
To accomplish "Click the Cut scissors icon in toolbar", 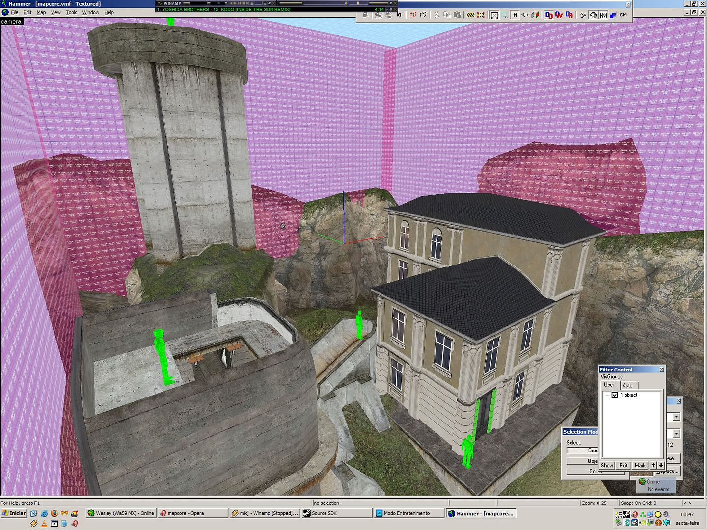I will (x=436, y=15).
